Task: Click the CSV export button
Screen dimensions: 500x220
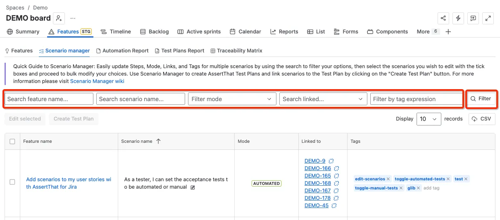Action: (482, 119)
